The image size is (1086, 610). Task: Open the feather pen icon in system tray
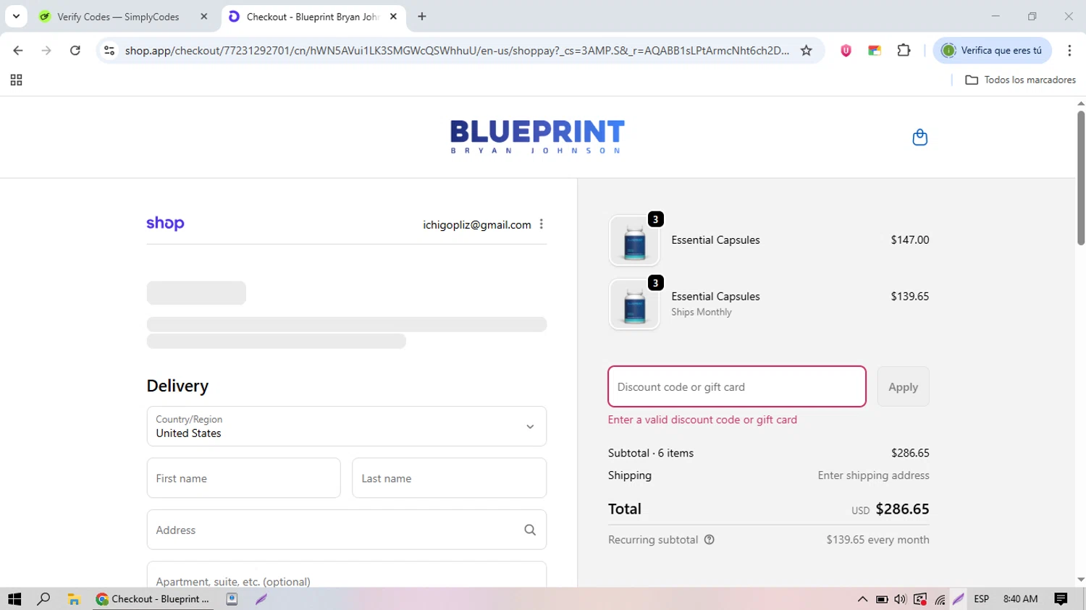point(959,599)
